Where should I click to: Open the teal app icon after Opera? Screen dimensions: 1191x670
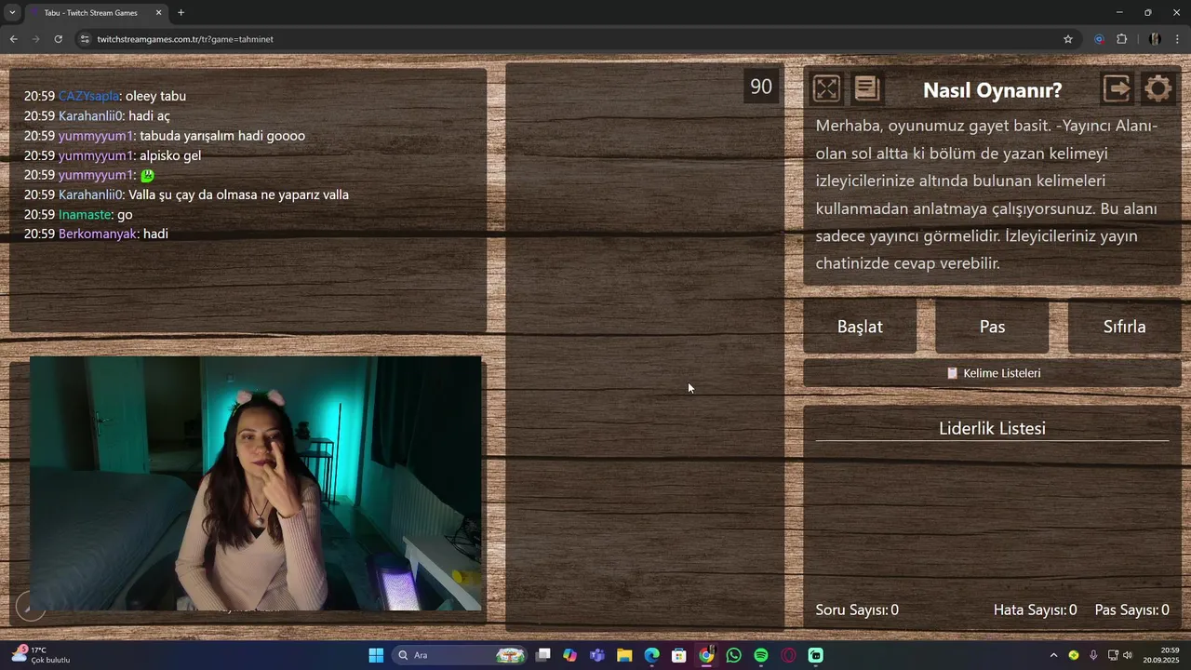point(816,655)
